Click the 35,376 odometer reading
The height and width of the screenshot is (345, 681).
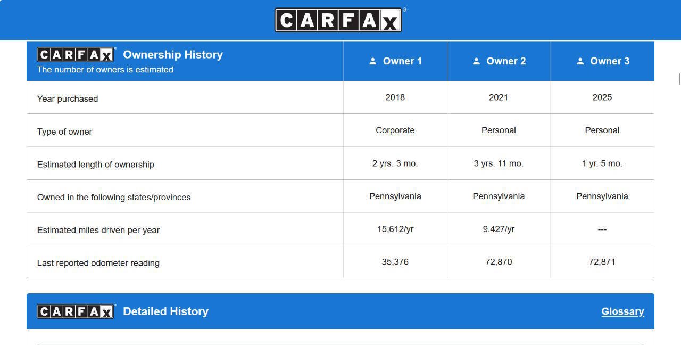pyautogui.click(x=395, y=262)
